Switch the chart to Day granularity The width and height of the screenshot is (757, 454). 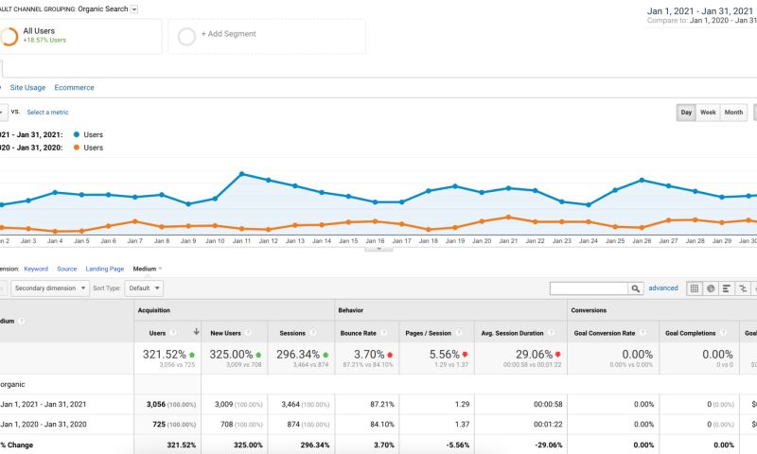pyautogui.click(x=687, y=113)
